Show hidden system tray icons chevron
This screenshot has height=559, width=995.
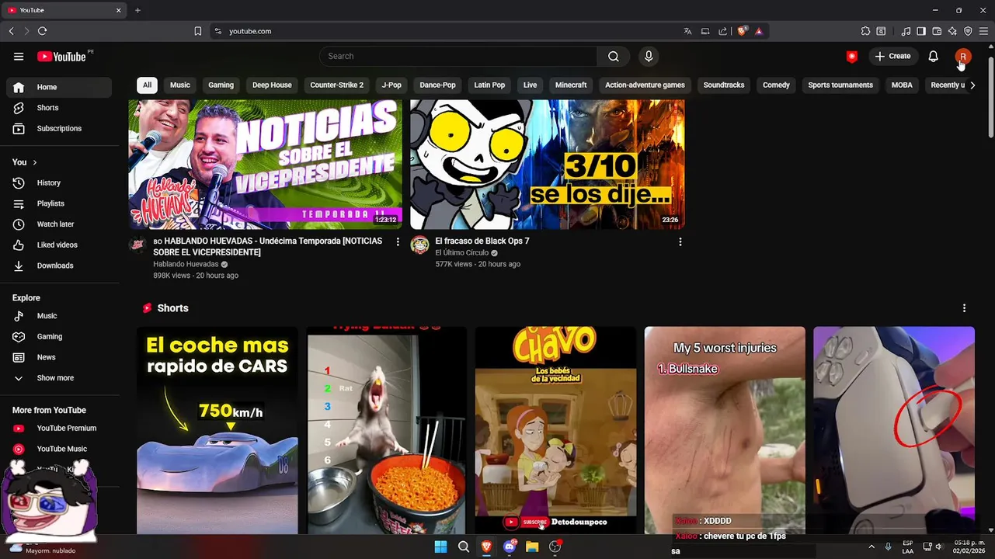pos(871,547)
